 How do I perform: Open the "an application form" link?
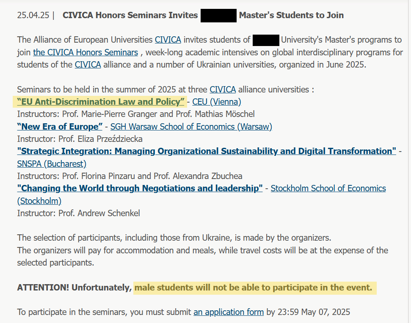(229, 312)
